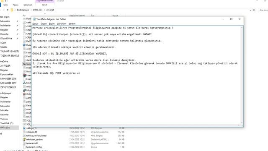Sort files by 'Boyut' column

[115, 16]
